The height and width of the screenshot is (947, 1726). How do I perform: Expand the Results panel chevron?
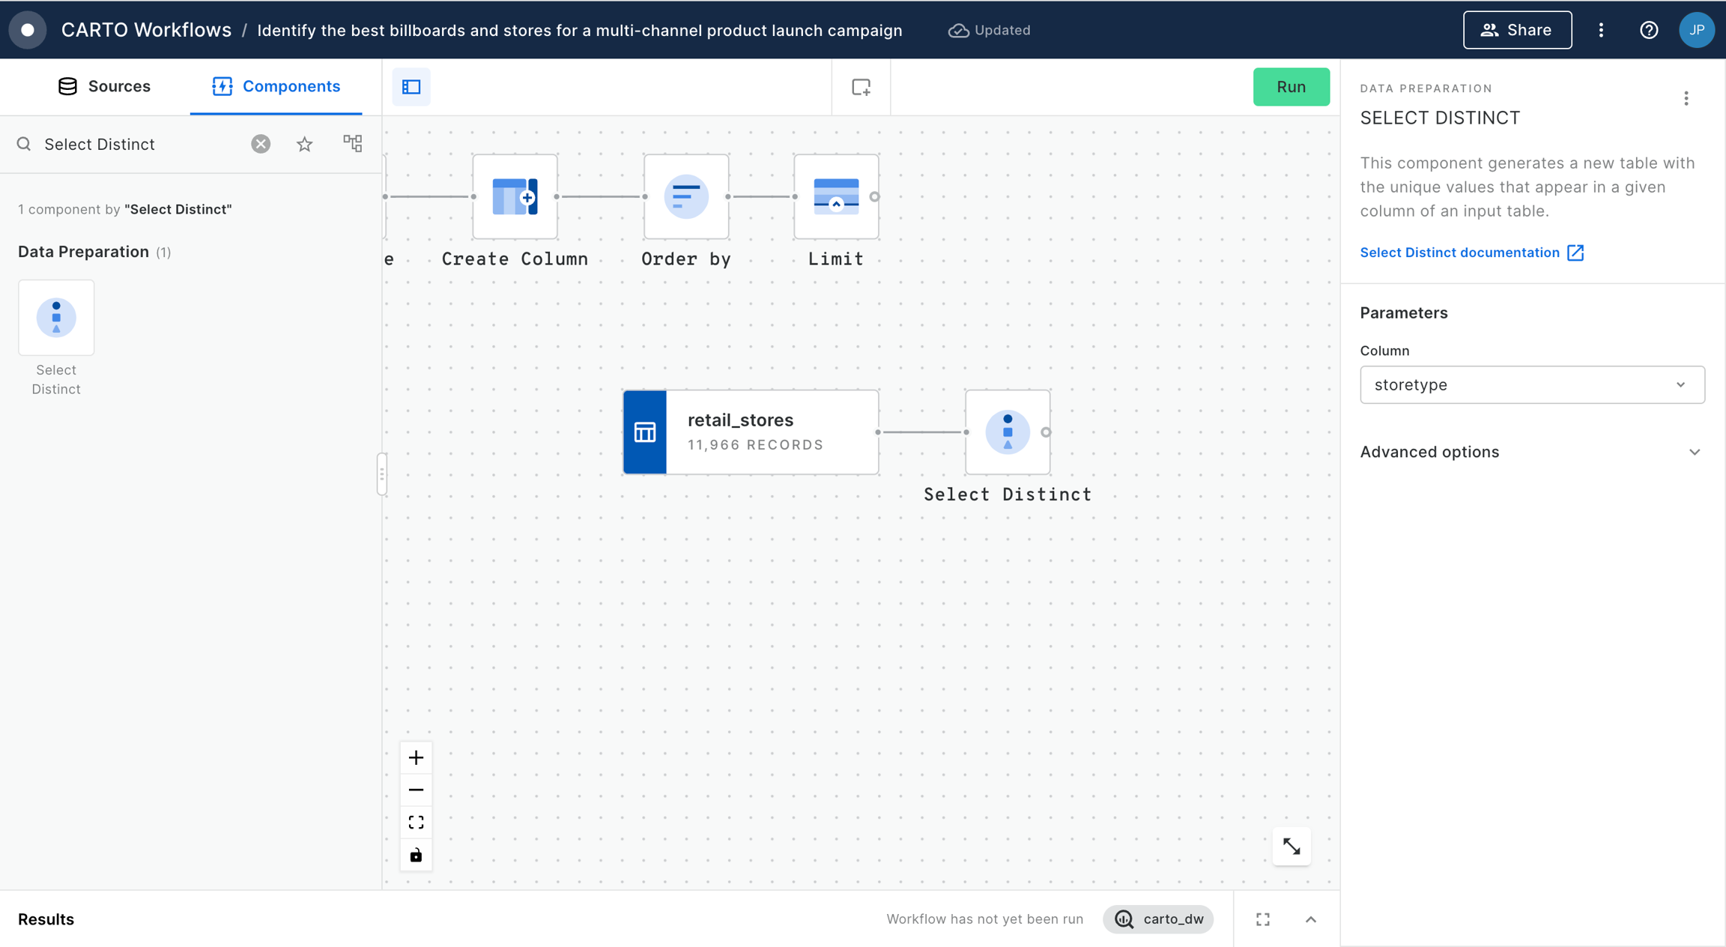click(1310, 919)
